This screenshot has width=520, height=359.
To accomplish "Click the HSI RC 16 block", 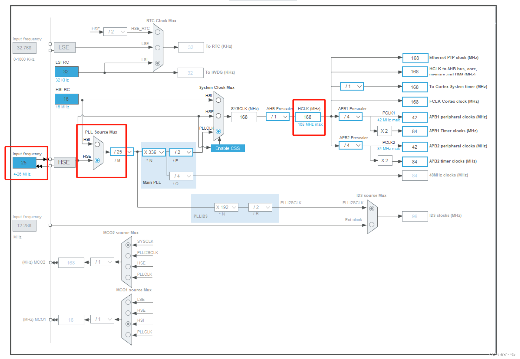I will tap(67, 99).
